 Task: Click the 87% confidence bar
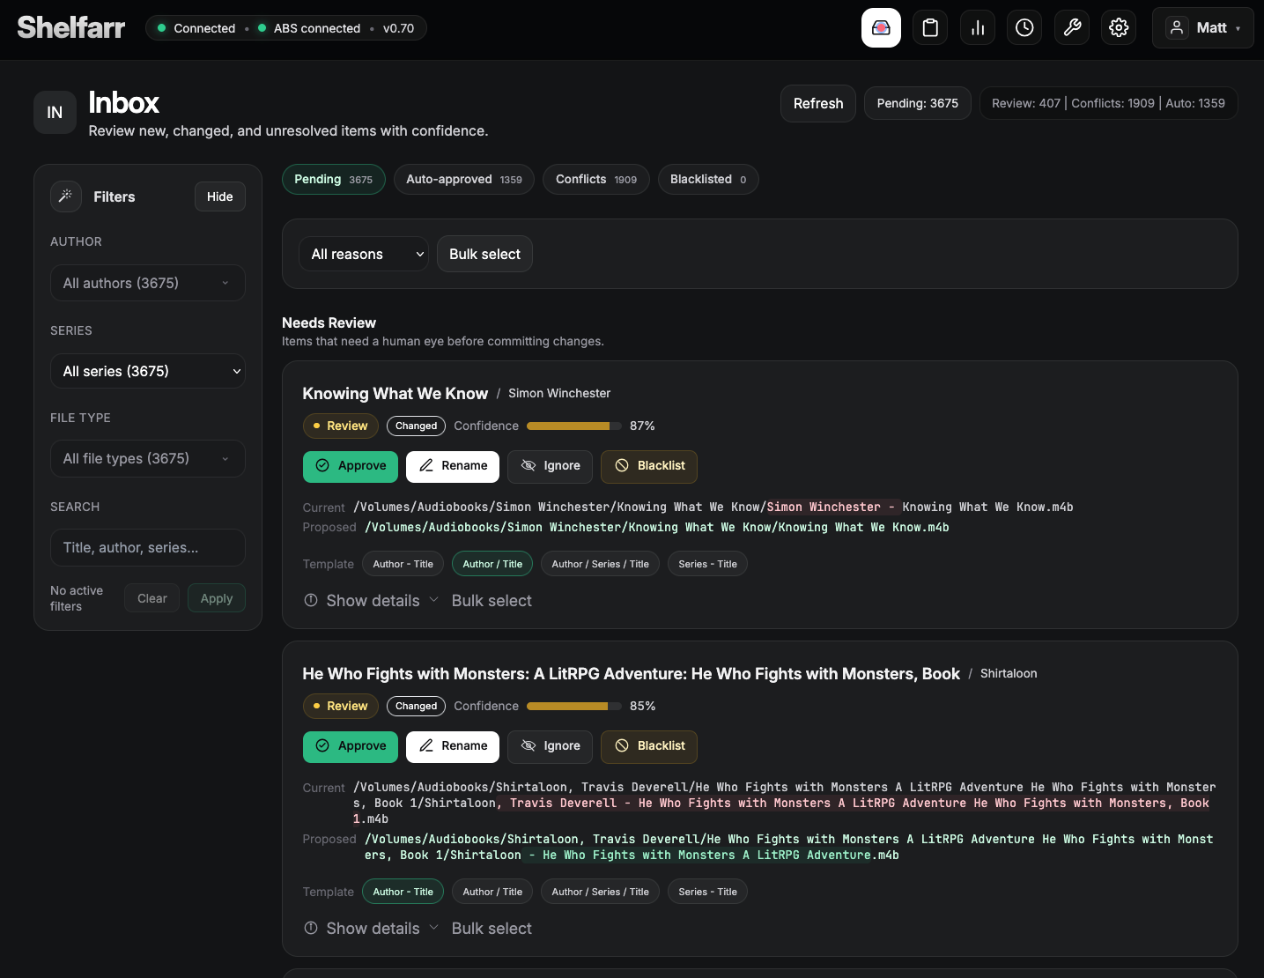point(573,426)
